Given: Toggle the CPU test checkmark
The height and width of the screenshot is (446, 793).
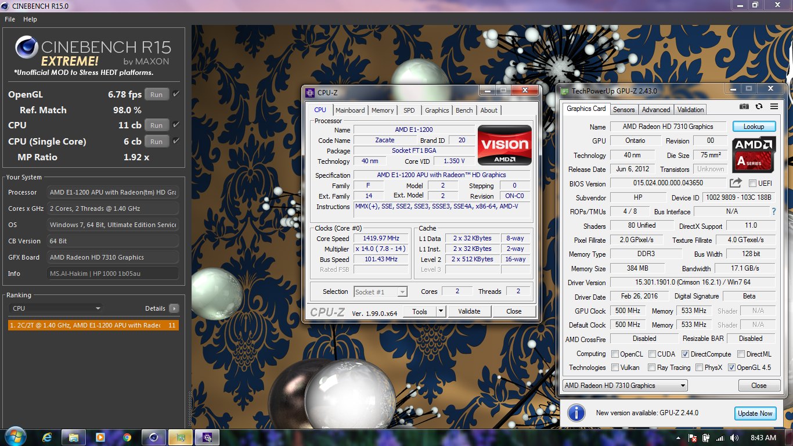Looking at the screenshot, I should [x=176, y=125].
